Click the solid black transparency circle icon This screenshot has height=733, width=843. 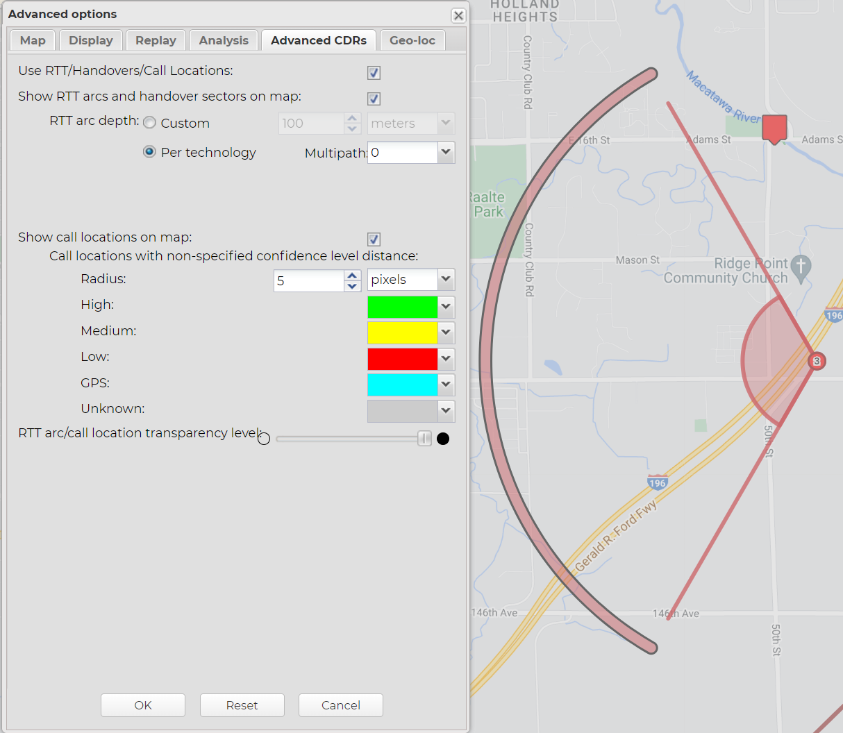tap(443, 439)
